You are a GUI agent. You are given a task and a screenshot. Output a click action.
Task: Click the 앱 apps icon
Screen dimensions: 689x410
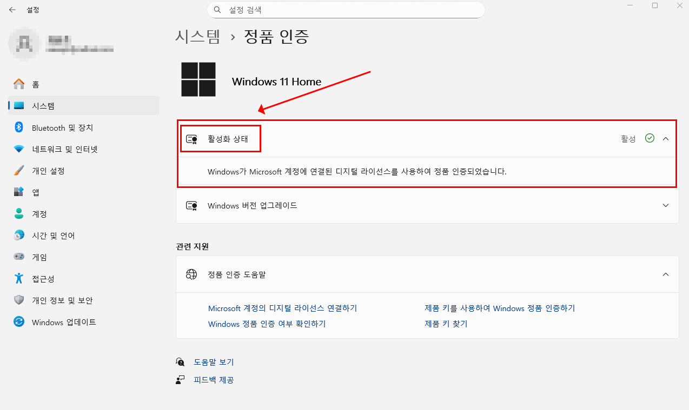tap(19, 192)
